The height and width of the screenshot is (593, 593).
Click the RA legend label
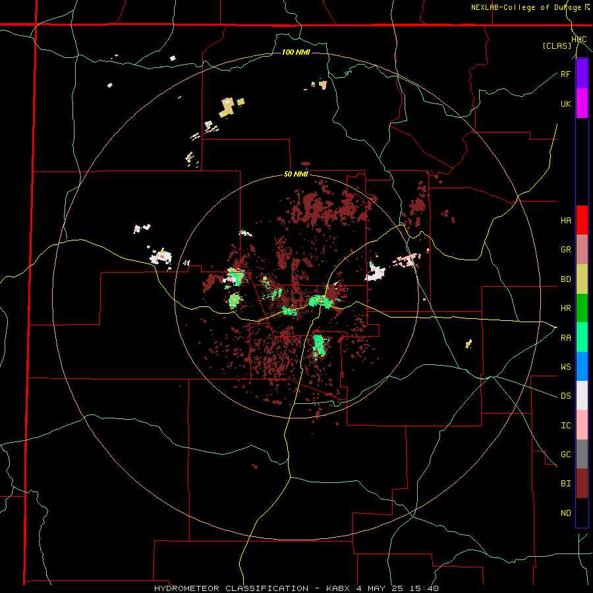point(565,338)
